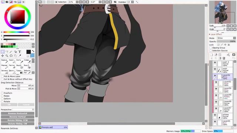Choose the Карандаш pencil brush
Image resolution: width=237 pixels, height=133 pixels.
point(4,61)
